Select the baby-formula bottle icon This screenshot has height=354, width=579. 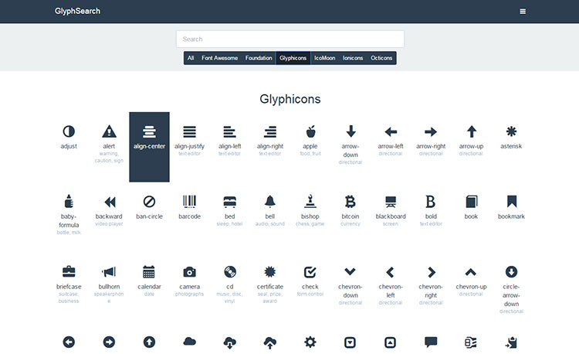pos(69,202)
